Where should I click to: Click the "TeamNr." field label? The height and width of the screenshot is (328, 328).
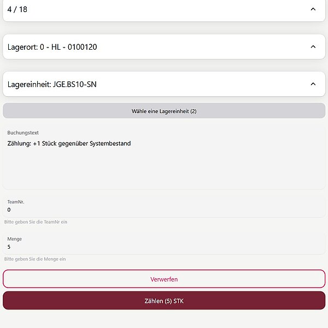coord(16,202)
